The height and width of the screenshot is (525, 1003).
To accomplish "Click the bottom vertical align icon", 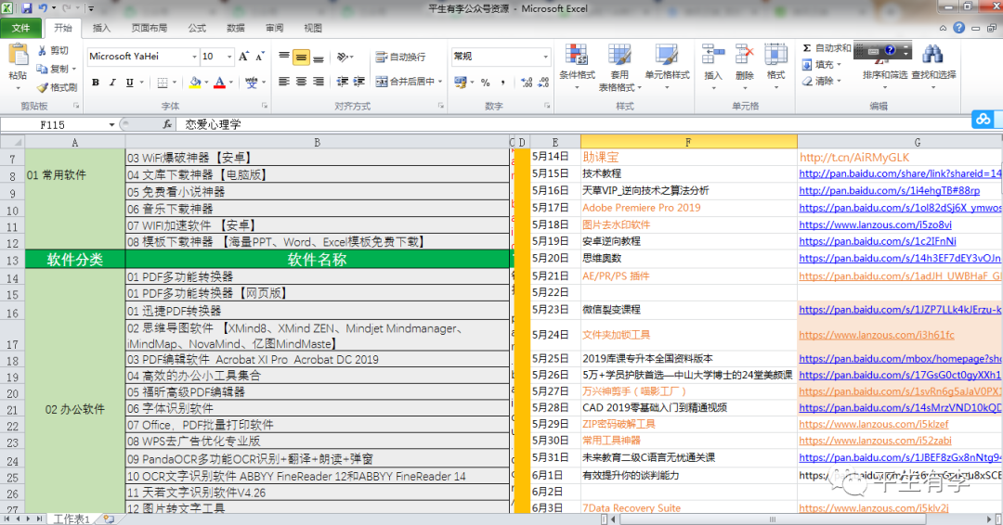I will pos(318,57).
